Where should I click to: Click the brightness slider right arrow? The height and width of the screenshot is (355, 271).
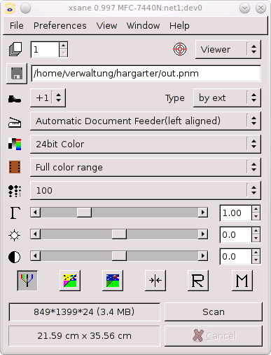(x=202, y=234)
